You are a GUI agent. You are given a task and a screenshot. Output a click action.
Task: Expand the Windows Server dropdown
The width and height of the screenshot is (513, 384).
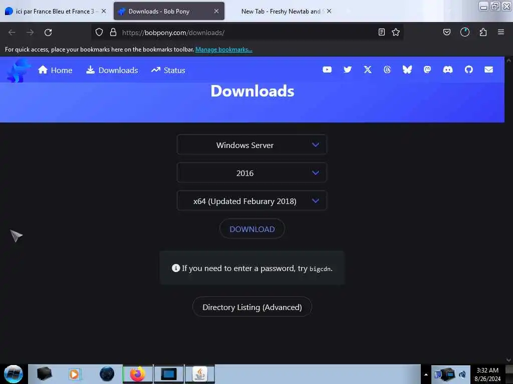point(251,144)
